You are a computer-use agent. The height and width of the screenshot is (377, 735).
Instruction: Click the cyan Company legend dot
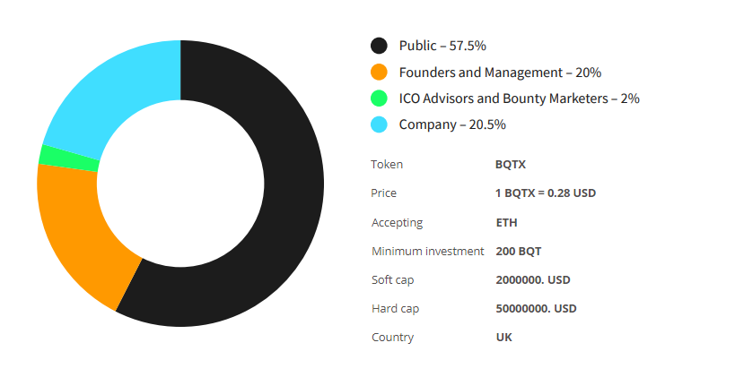click(x=379, y=124)
